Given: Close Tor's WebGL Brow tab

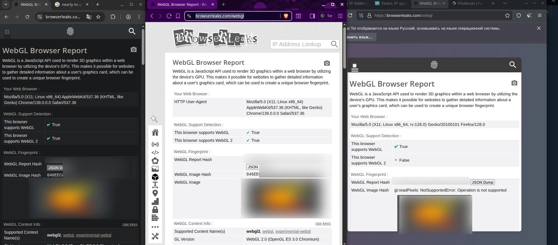Looking at the screenshot, I should tap(444, 3).
